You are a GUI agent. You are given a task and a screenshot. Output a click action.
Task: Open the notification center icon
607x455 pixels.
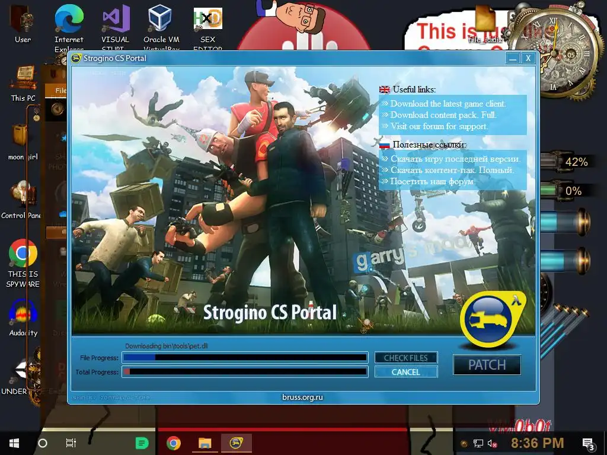coord(588,444)
